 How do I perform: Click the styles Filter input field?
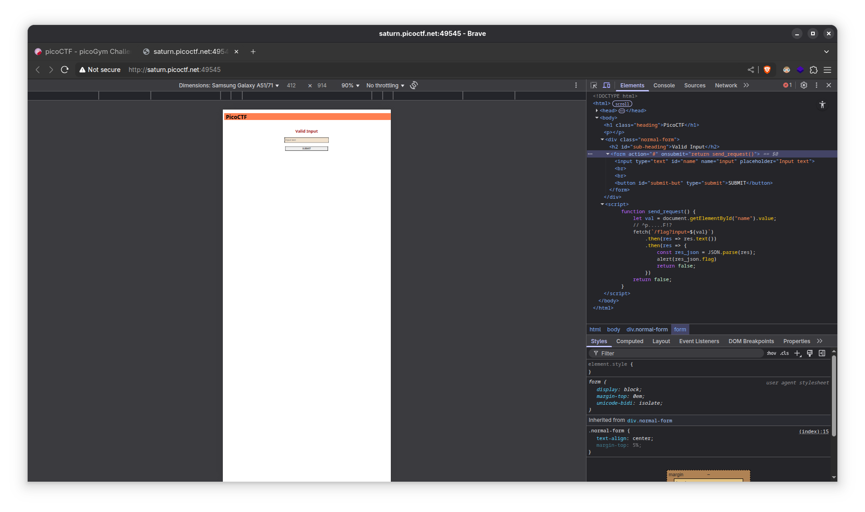(x=679, y=354)
